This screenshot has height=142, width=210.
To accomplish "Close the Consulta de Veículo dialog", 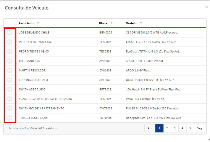I will 206,7.
